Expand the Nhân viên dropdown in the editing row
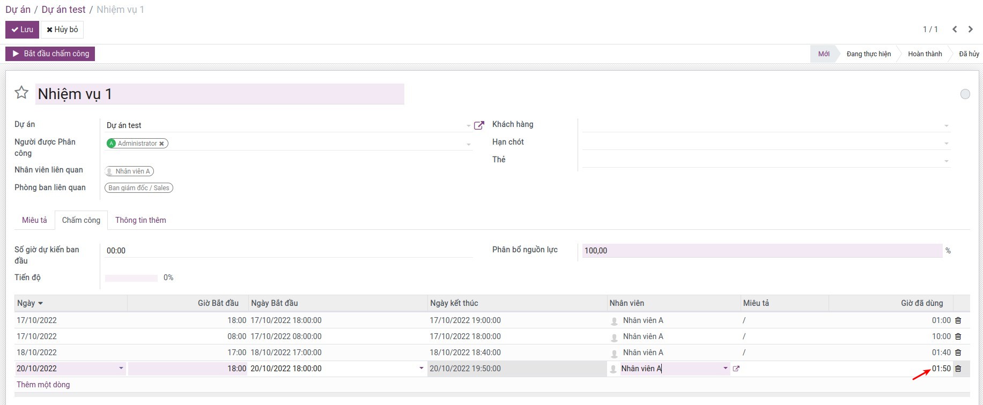The image size is (983, 405). point(725,369)
